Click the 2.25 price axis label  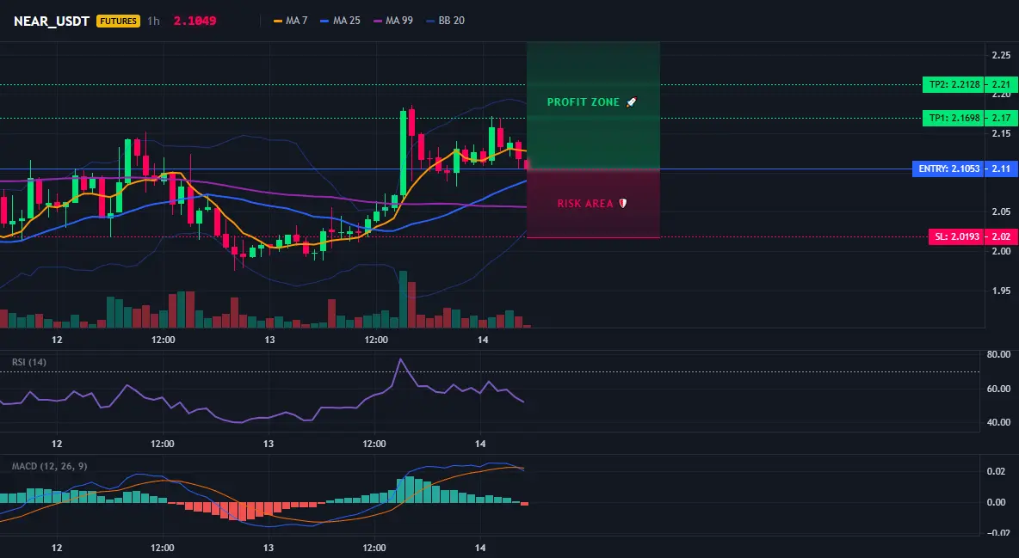tap(1001, 55)
